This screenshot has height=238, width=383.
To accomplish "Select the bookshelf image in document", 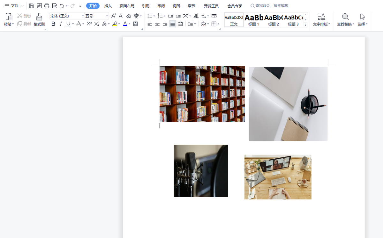I will [x=202, y=94].
